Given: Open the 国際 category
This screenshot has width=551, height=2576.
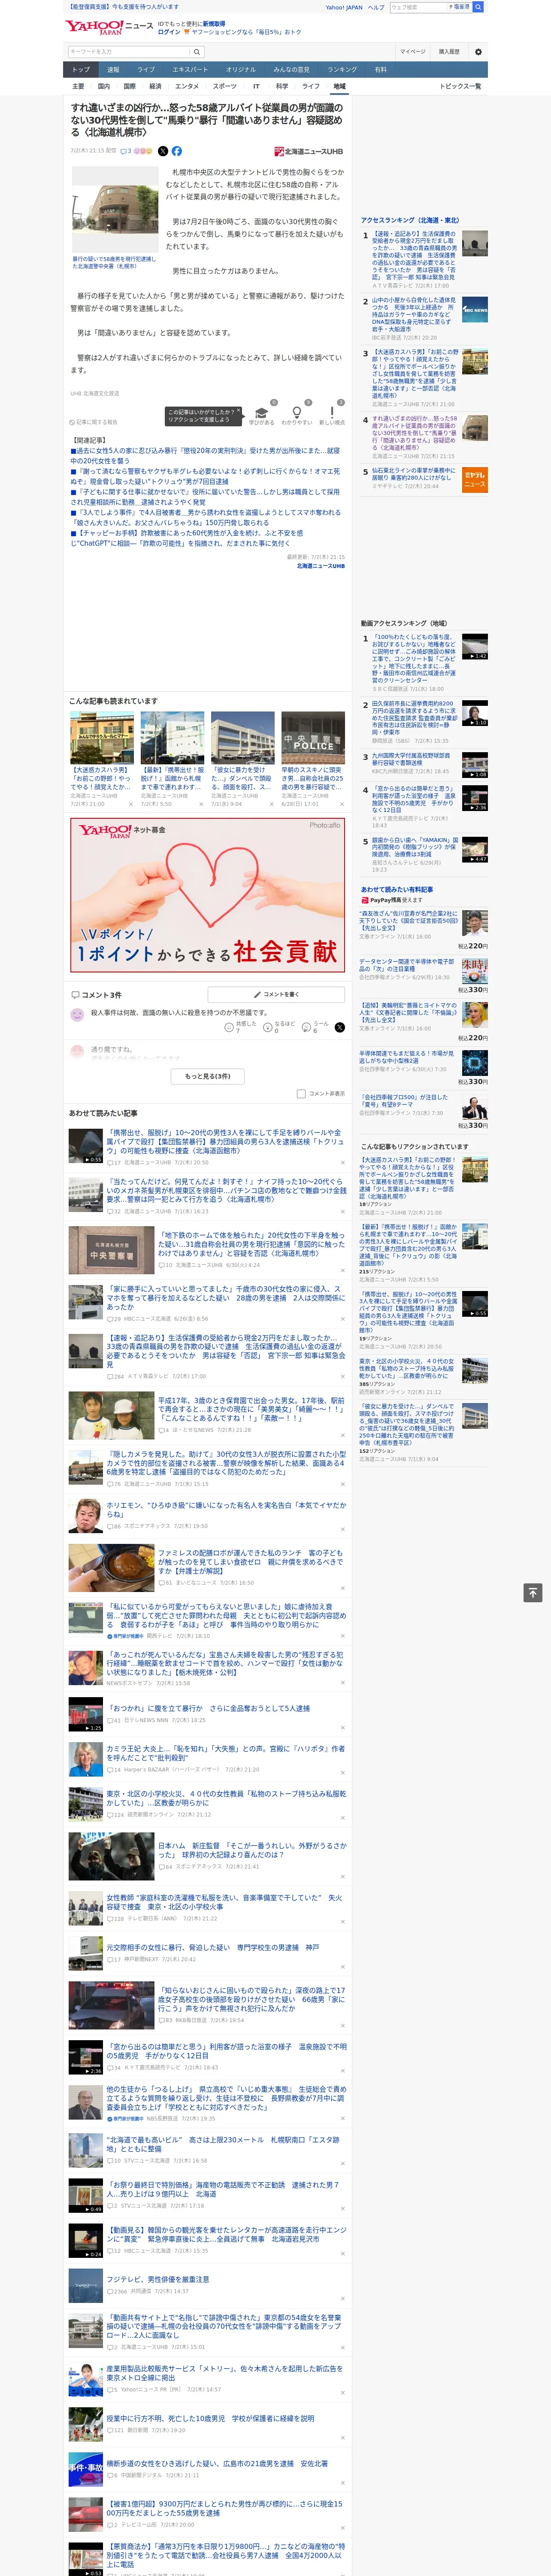Looking at the screenshot, I should [129, 86].
